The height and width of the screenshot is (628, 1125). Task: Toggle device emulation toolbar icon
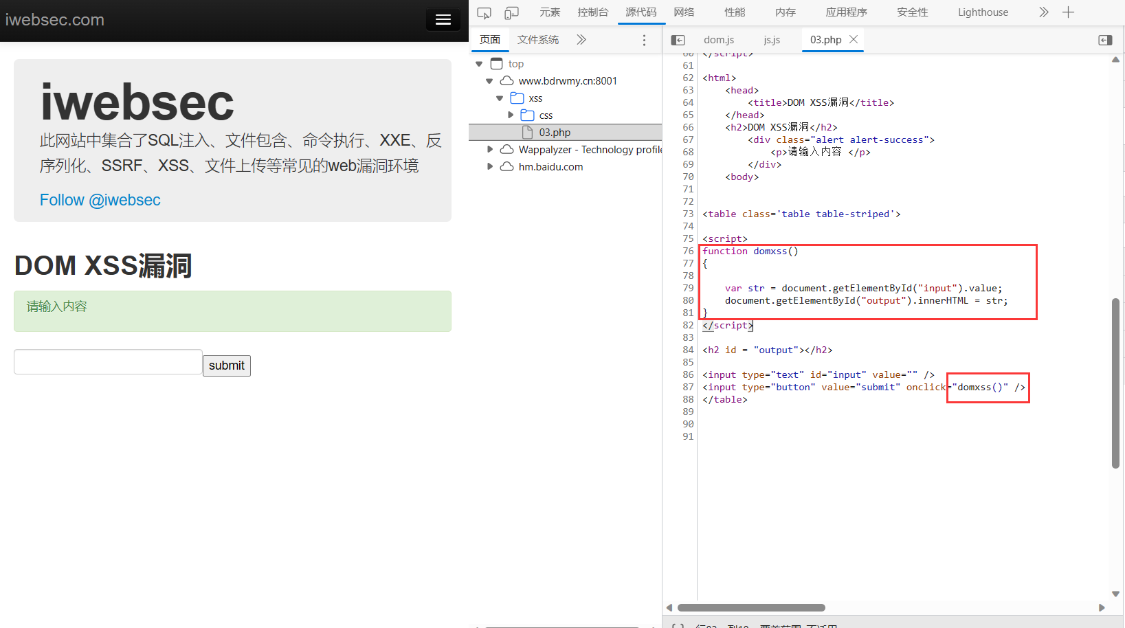[x=511, y=12]
